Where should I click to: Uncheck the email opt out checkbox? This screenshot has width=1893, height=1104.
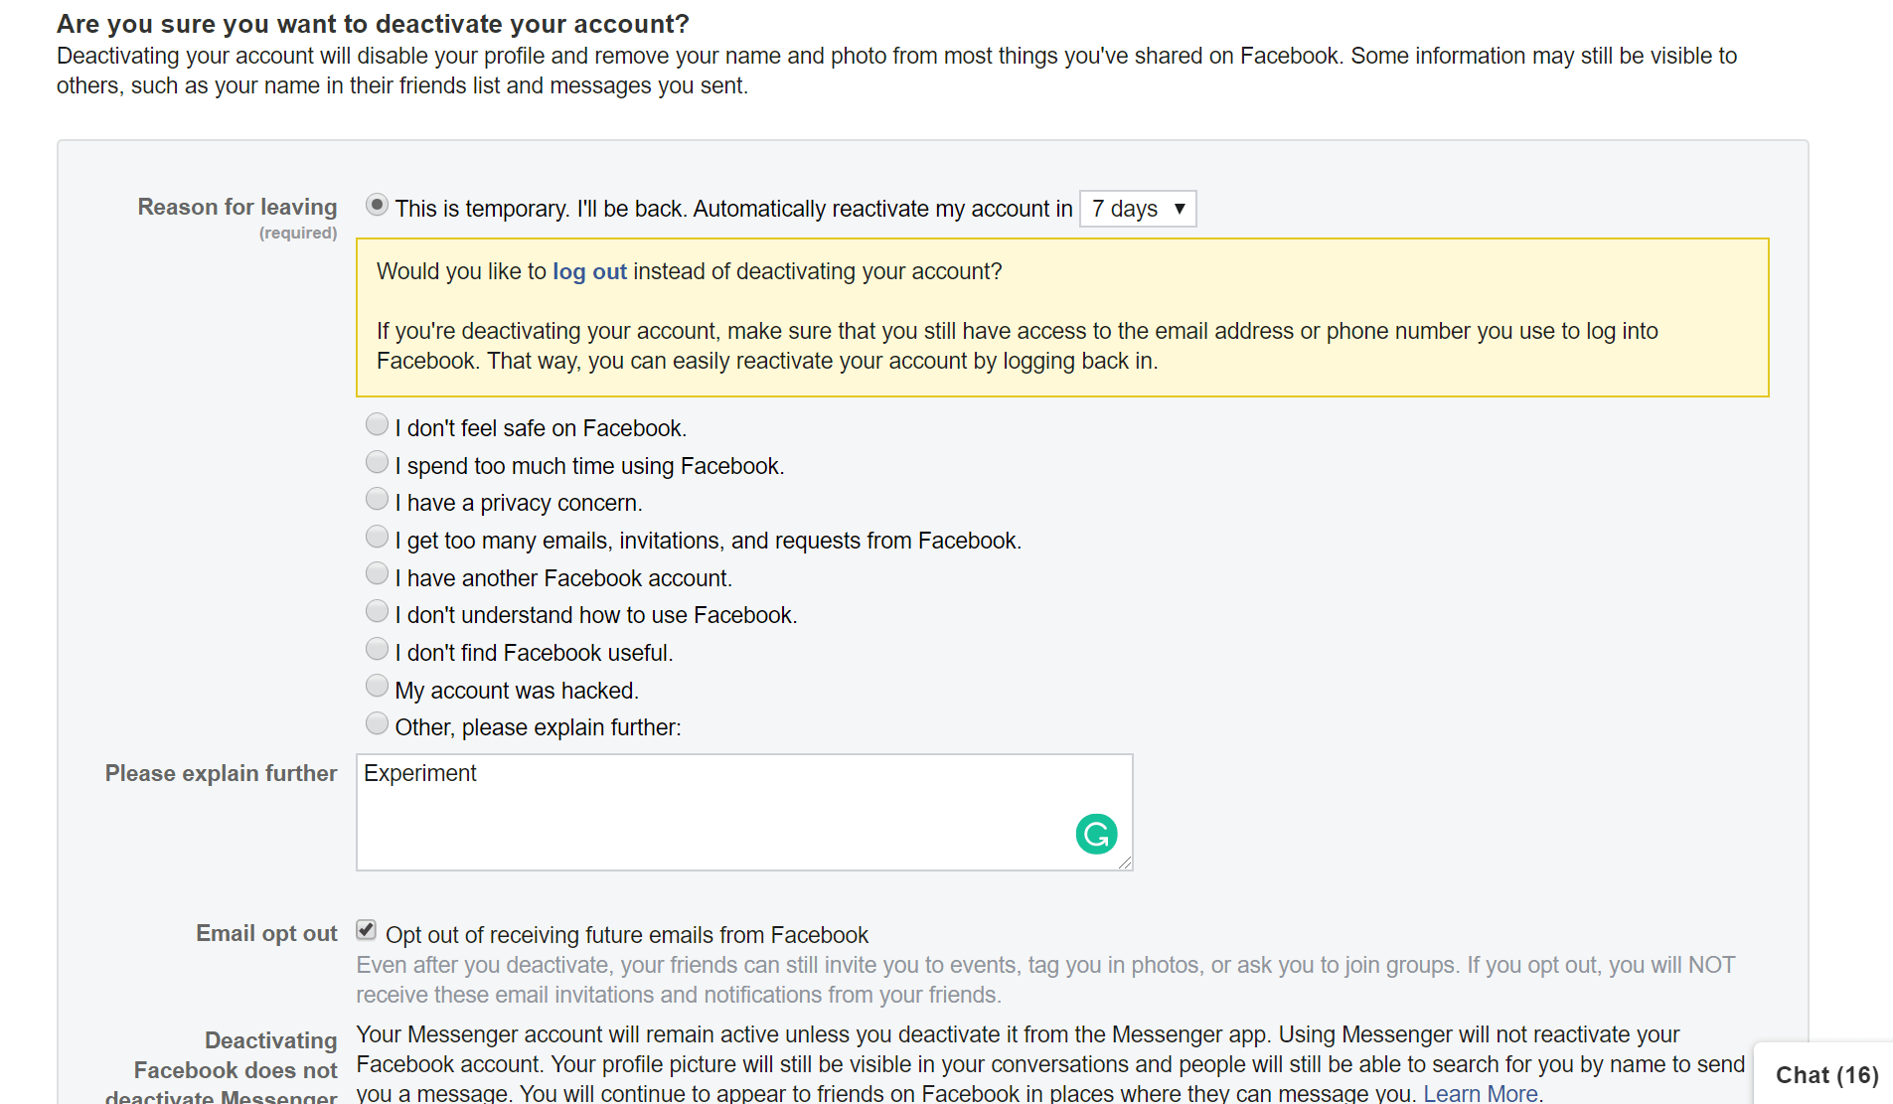click(x=367, y=931)
